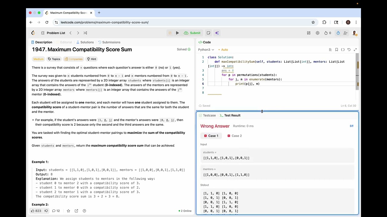
Task: Open LeetCode settings gear icon
Action: pyautogui.click(x=317, y=33)
